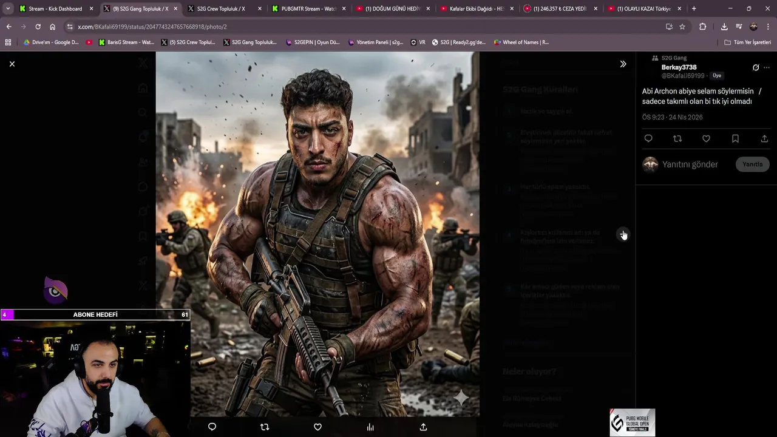777x437 pixels.
Task: Open view analytics icon below the photo
Action: 370,427
